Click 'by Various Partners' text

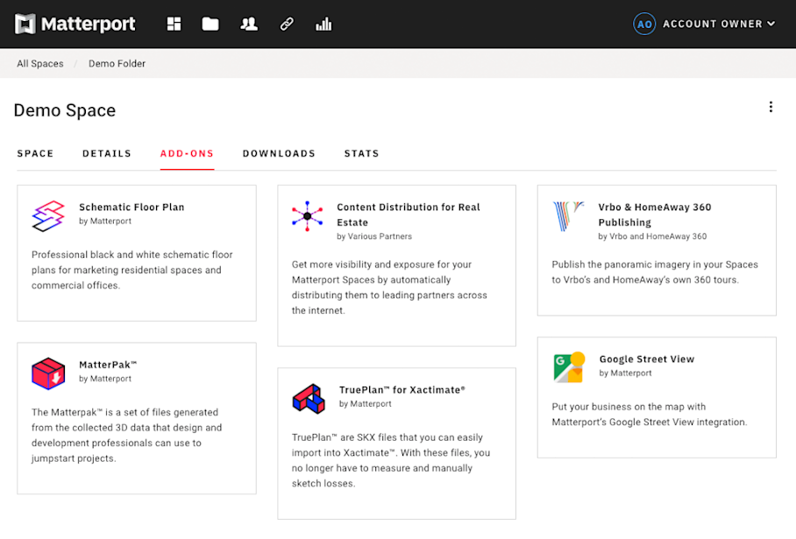click(374, 236)
